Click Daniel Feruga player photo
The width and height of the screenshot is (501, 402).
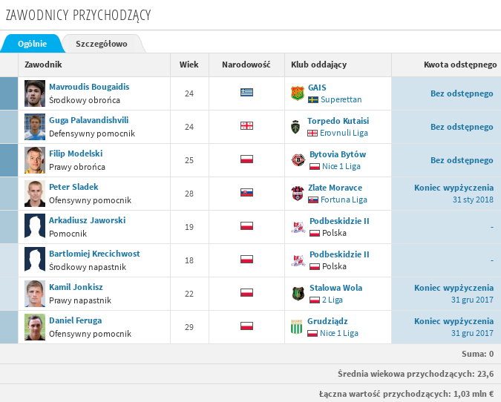35,327
